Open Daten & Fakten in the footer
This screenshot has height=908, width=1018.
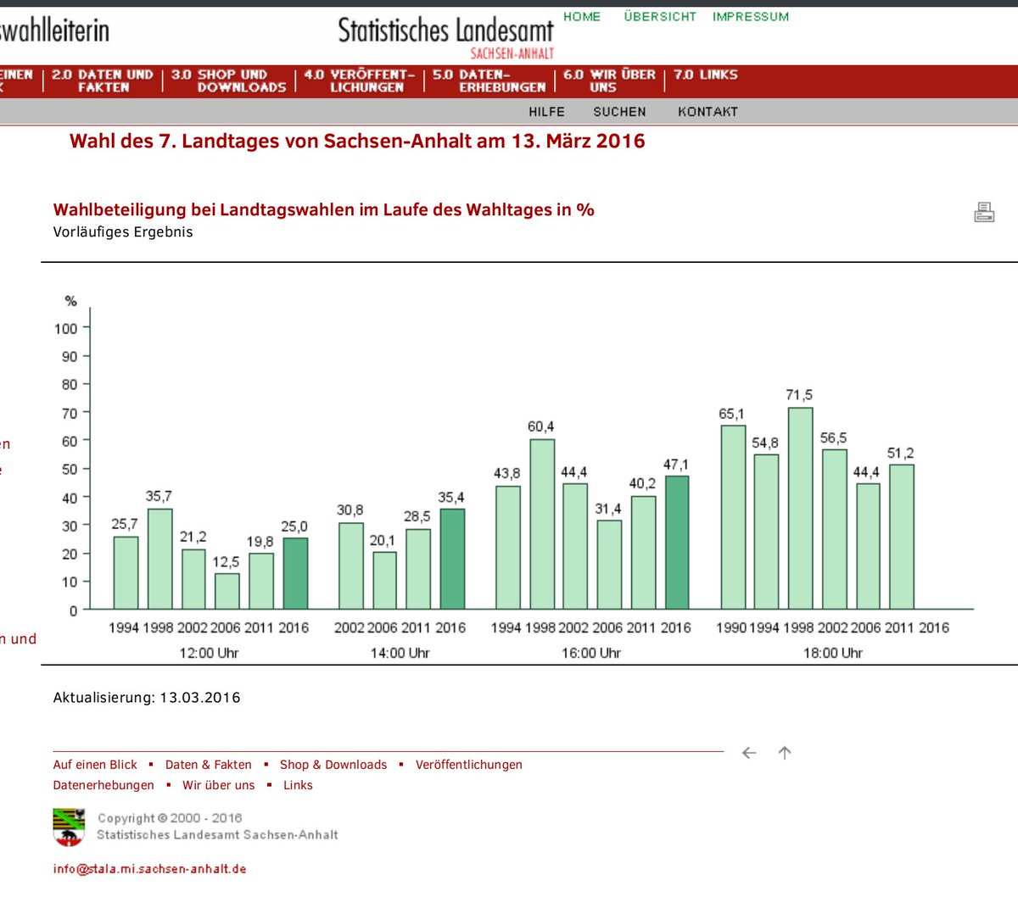pyautogui.click(x=209, y=764)
